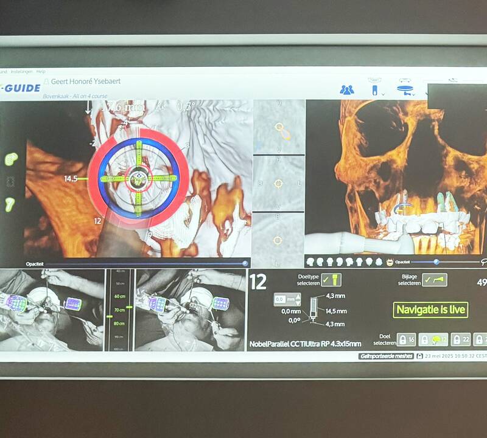Click the middle R/L cross-section slice view
The height and width of the screenshot is (438, 487).
pos(279,183)
